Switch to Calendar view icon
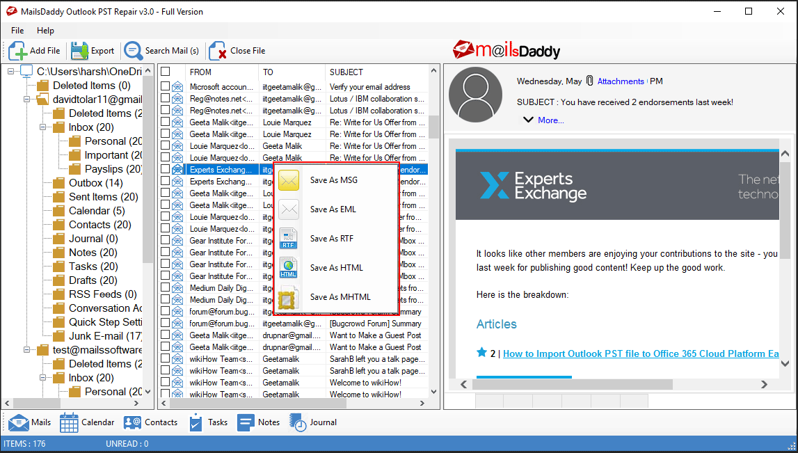This screenshot has height=453, width=798. (x=69, y=422)
